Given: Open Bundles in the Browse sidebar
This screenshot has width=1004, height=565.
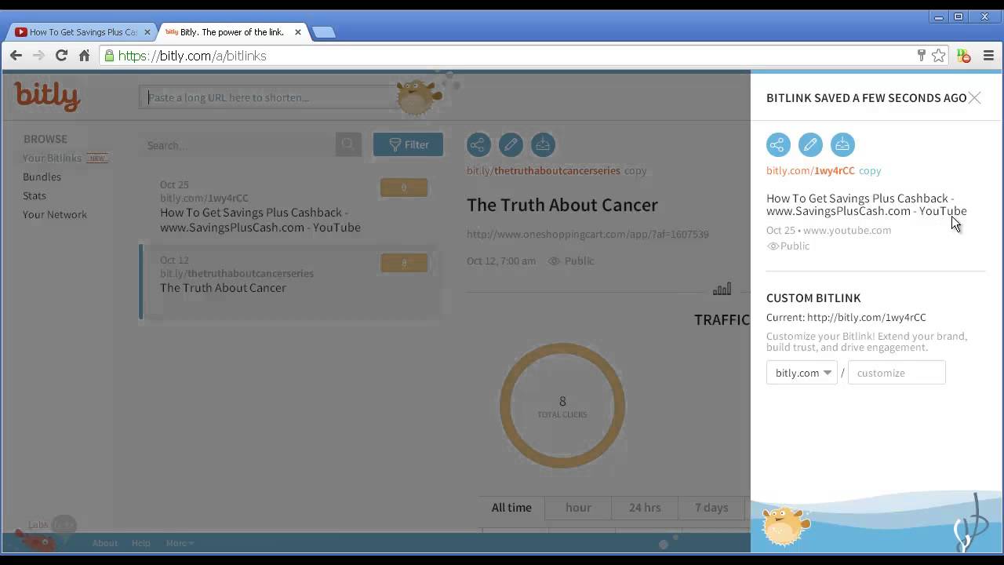Looking at the screenshot, I should coord(42,177).
